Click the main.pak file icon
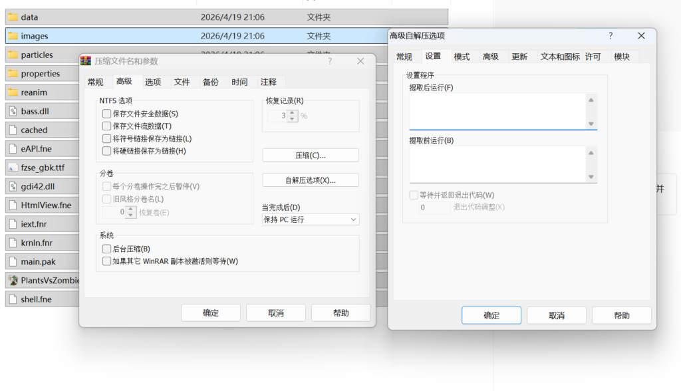This screenshot has height=391, width=681. pyautogui.click(x=13, y=262)
